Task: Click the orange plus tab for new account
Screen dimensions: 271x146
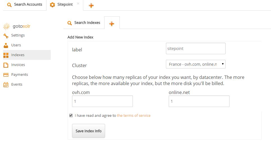Action: pyautogui.click(x=91, y=5)
